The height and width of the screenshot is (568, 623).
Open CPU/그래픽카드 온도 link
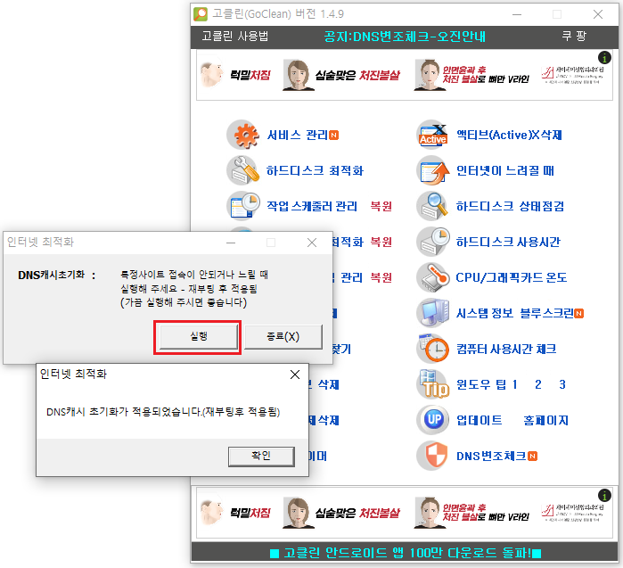pos(512,277)
